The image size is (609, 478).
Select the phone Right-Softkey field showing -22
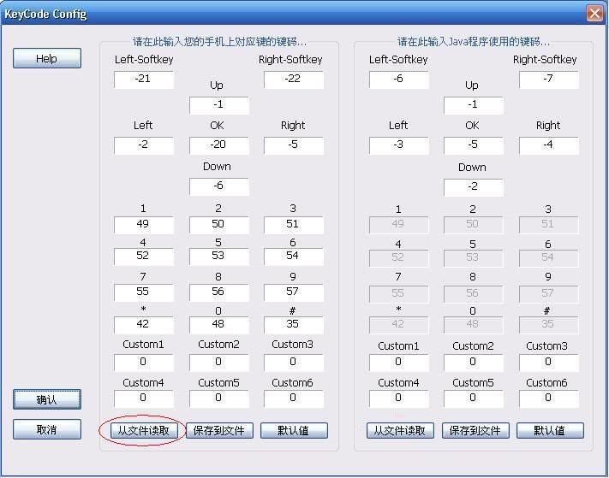[x=293, y=80]
